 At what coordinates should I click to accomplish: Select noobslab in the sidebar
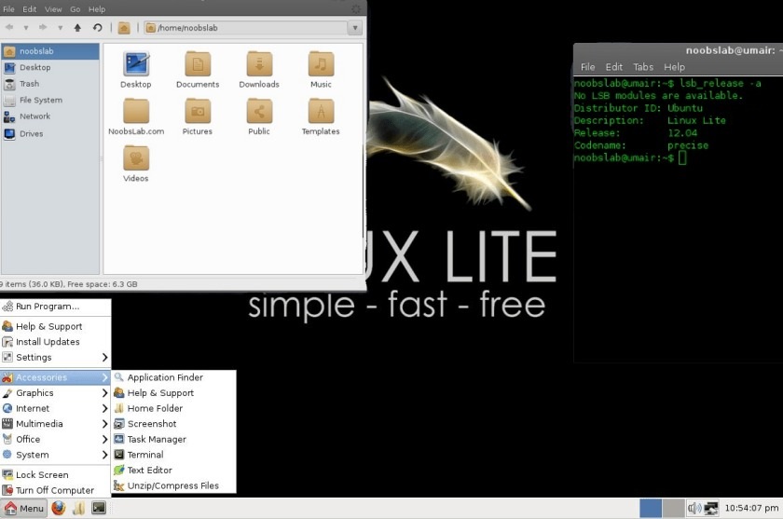tap(50, 51)
